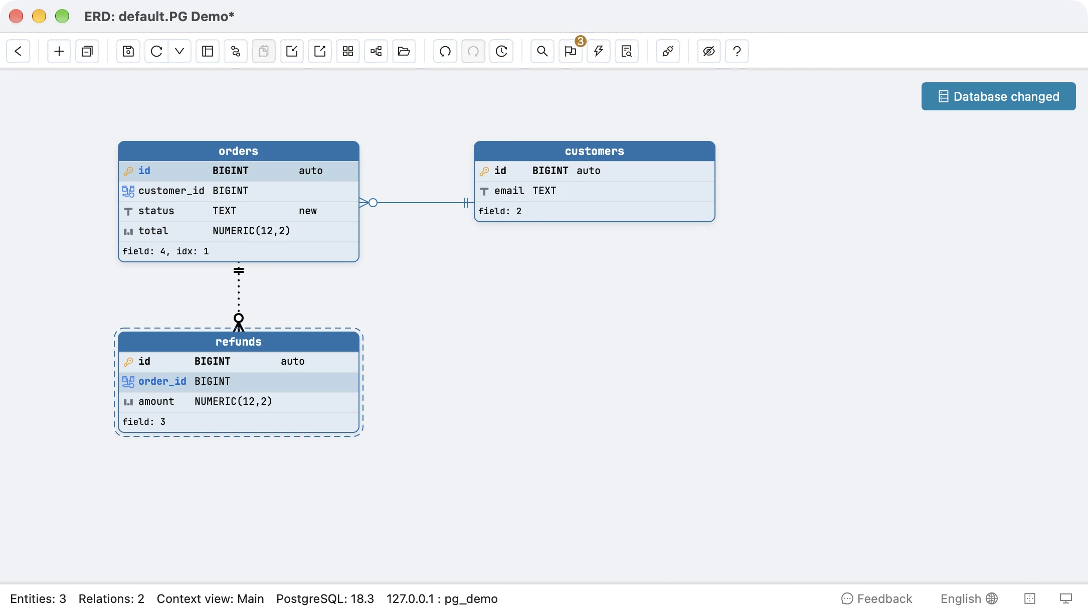The image size is (1088, 613).
Task: Click the greyed-out redo icon
Action: [x=473, y=51]
